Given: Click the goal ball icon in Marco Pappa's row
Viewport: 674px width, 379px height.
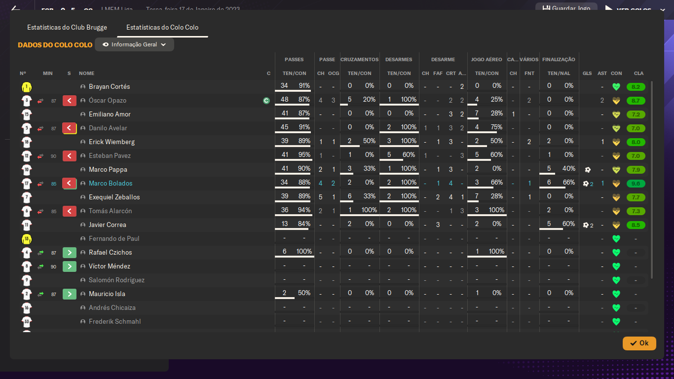Looking at the screenshot, I should coord(588,170).
